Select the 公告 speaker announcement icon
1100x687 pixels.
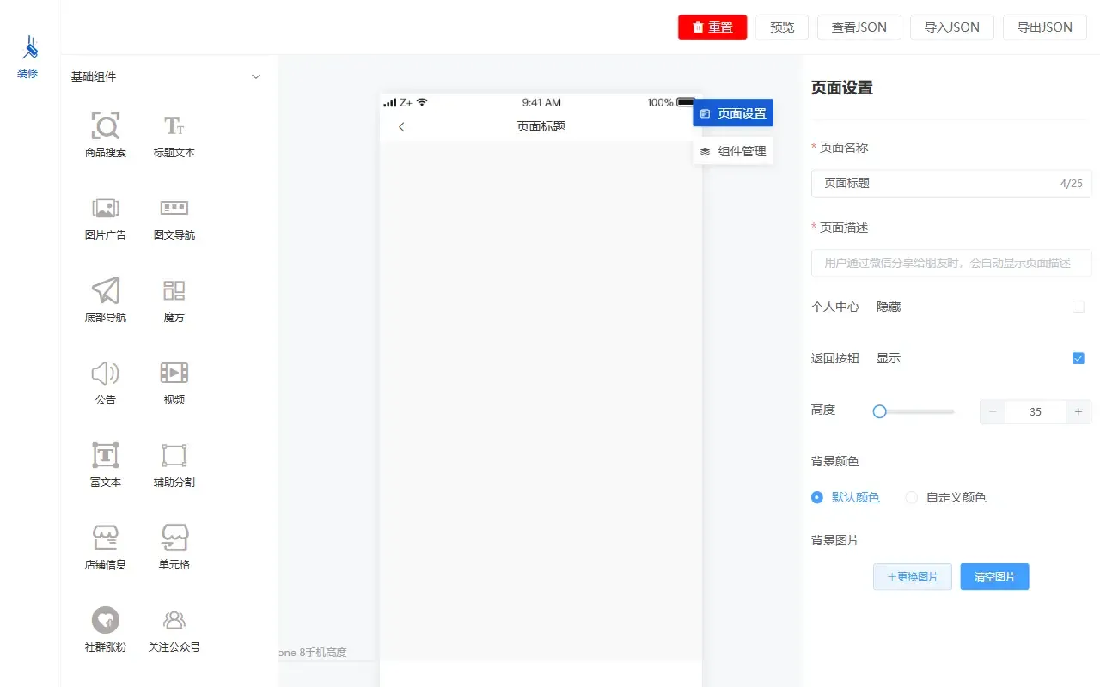click(x=106, y=373)
